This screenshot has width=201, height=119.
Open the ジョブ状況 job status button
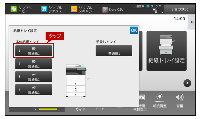pyautogui.click(x=179, y=9)
